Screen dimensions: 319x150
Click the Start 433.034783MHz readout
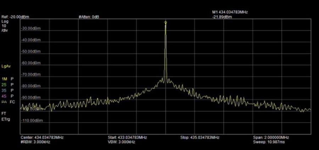(x=127, y=137)
